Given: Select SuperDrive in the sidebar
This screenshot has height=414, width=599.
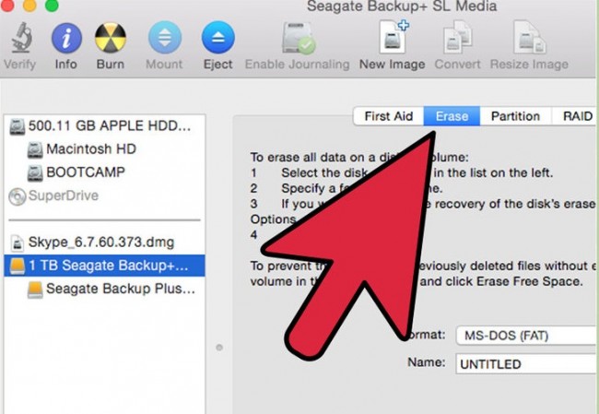Looking at the screenshot, I should pyautogui.click(x=105, y=195).
